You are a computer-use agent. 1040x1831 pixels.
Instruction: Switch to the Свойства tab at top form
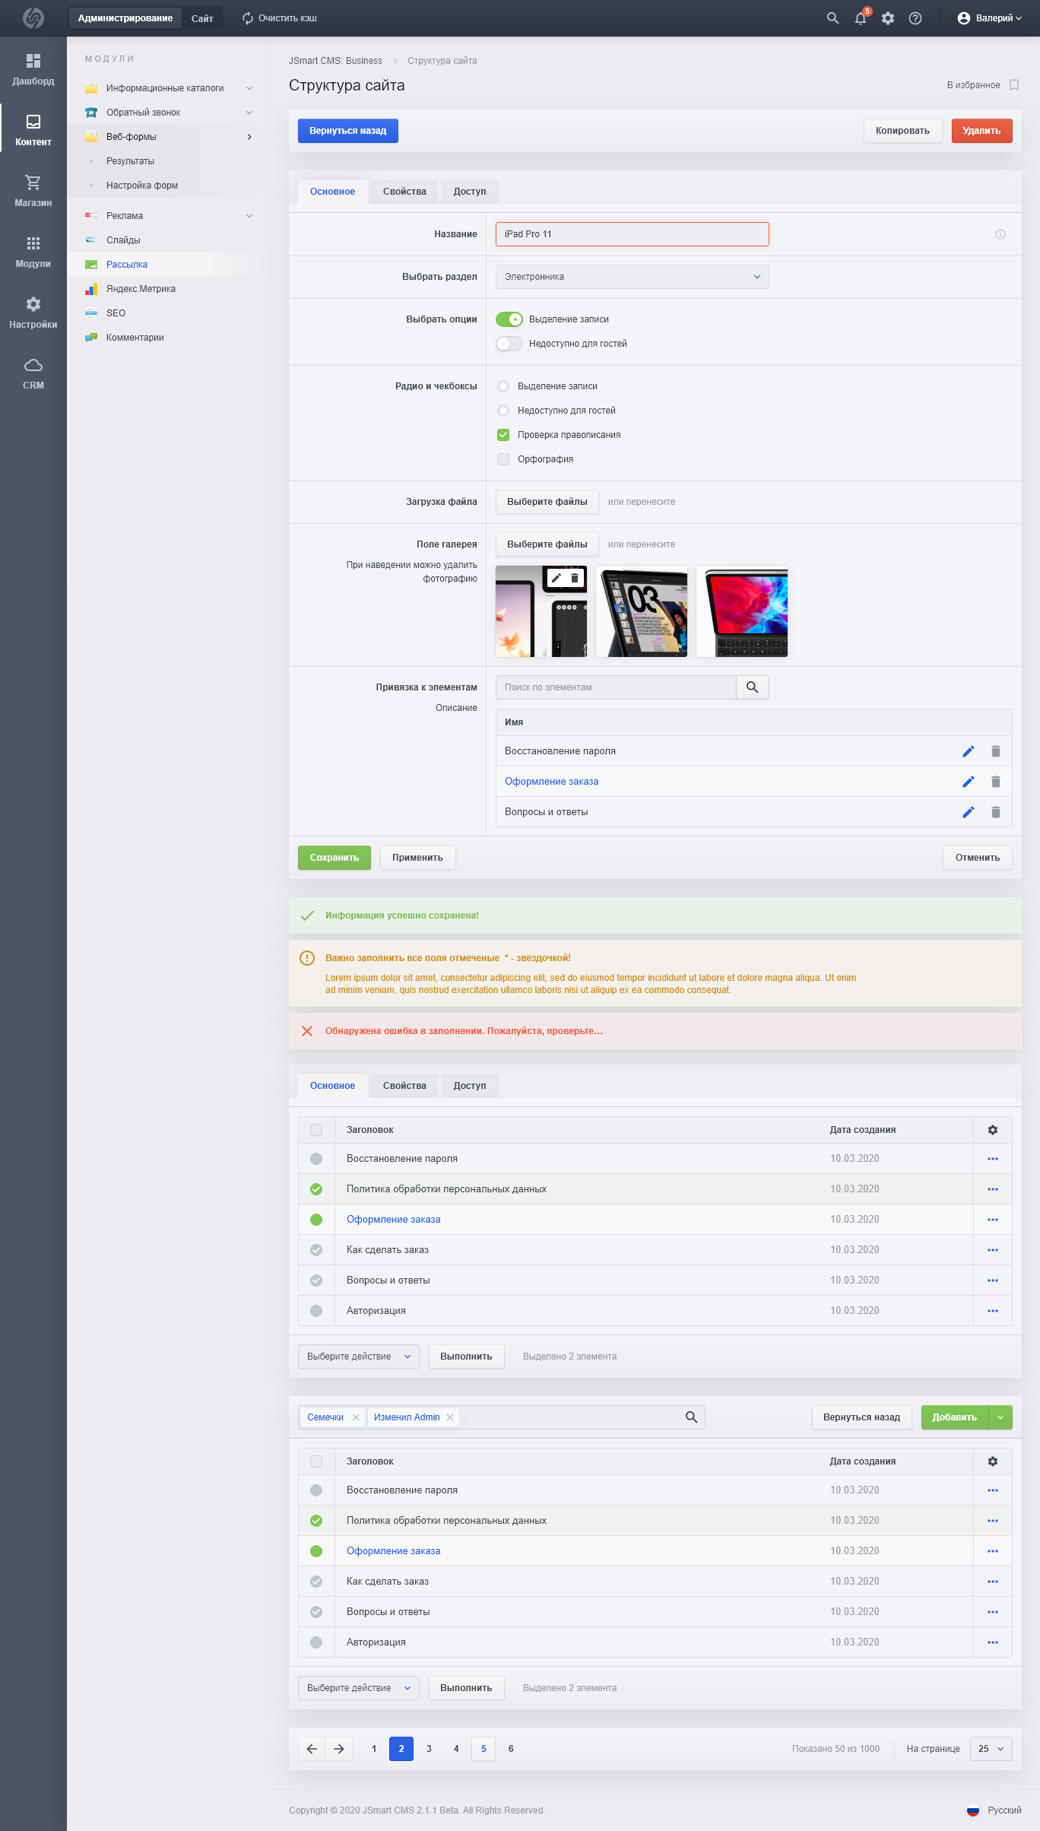[404, 192]
